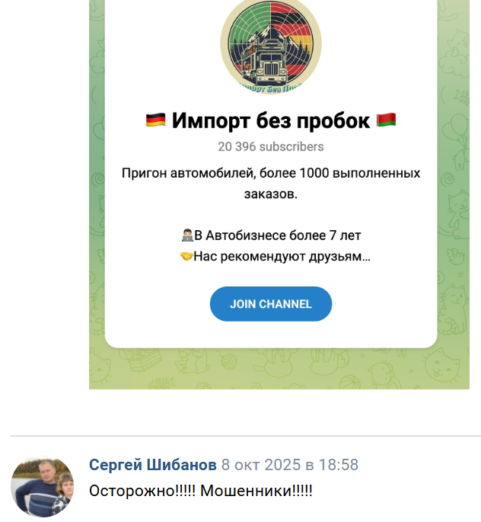This screenshot has width=481, height=522.
Task: Click the yarn ball doodle below the card
Action: click(228, 361)
